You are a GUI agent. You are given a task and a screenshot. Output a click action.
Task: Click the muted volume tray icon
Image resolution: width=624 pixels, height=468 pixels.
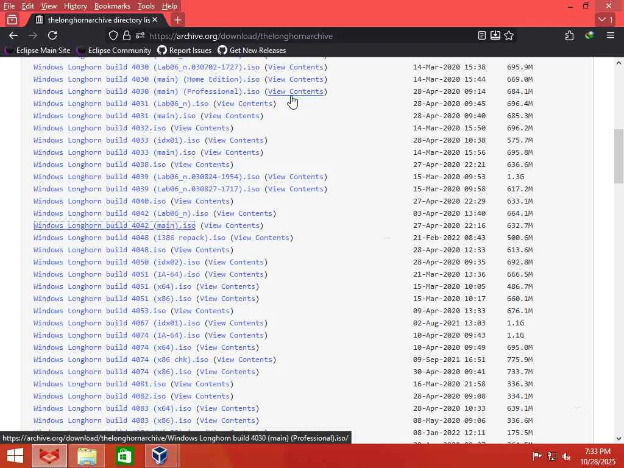click(x=566, y=456)
